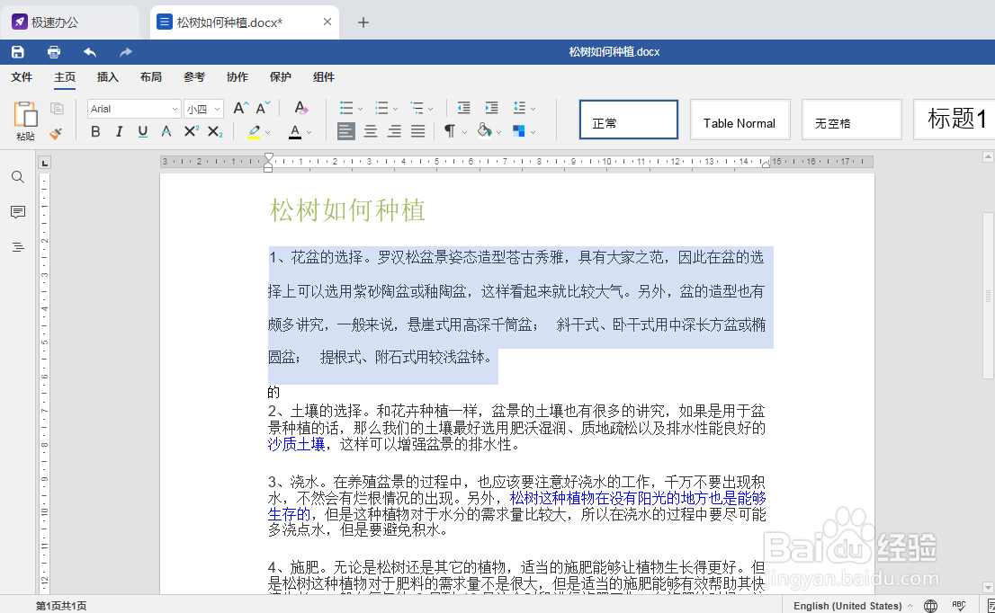The height and width of the screenshot is (613, 995).
Task: Apply the 正常 style
Action: (x=628, y=120)
